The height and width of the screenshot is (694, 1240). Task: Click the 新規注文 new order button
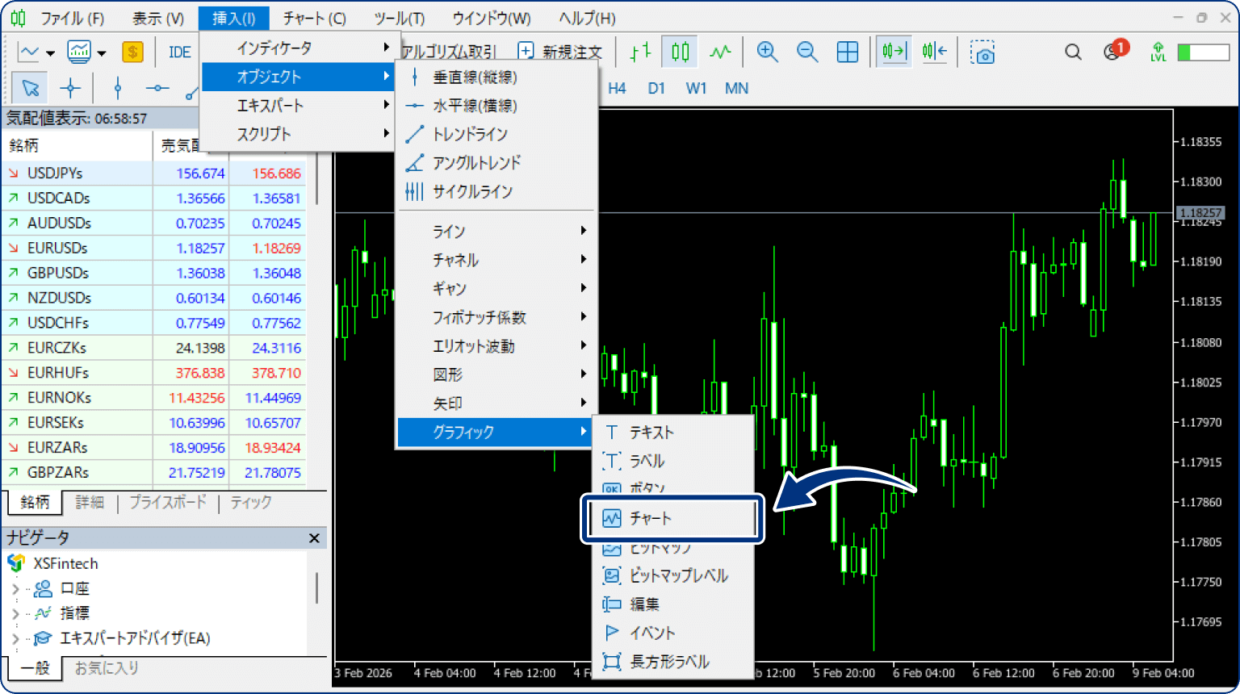(559, 52)
